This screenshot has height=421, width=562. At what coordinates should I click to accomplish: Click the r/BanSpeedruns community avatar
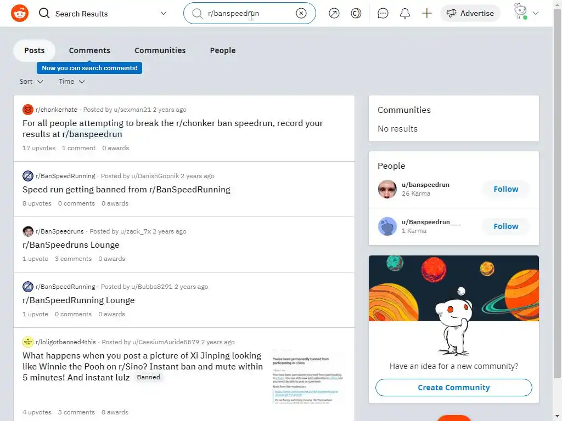click(x=28, y=231)
